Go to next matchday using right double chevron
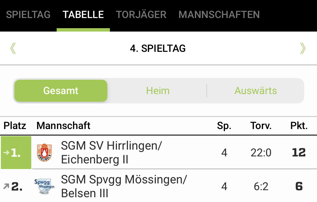Screen dimensions: 317x202 (303, 48)
